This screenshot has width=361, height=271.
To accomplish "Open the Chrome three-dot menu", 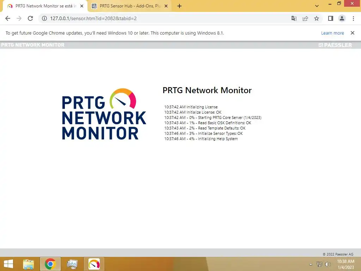I will 353,18.
